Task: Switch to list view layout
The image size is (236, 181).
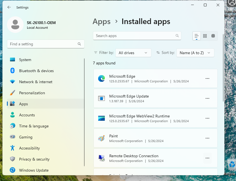Action: [x=197, y=36]
